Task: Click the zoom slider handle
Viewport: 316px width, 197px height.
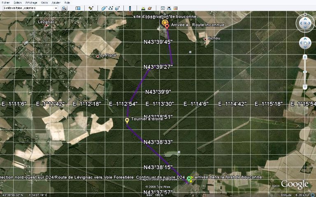Action: (x=305, y=72)
